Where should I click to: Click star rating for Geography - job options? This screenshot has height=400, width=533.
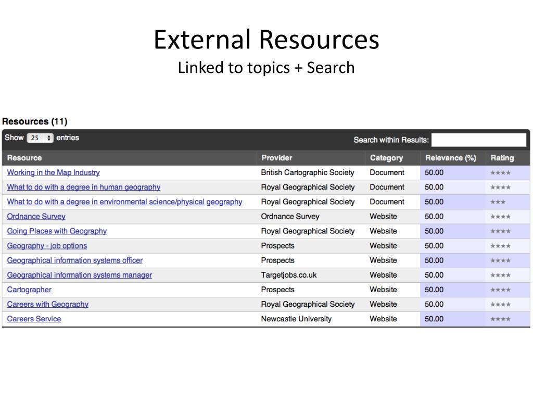click(x=500, y=246)
